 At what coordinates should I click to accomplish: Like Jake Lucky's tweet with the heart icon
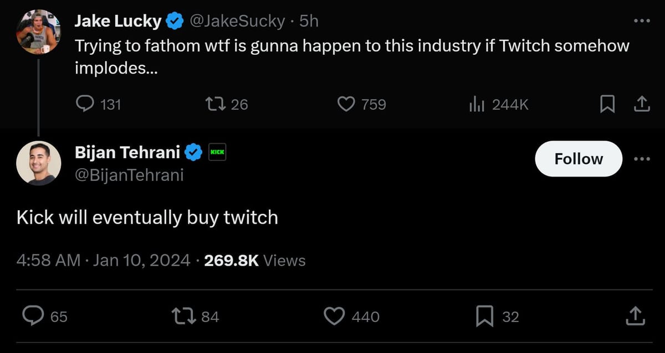click(x=346, y=104)
